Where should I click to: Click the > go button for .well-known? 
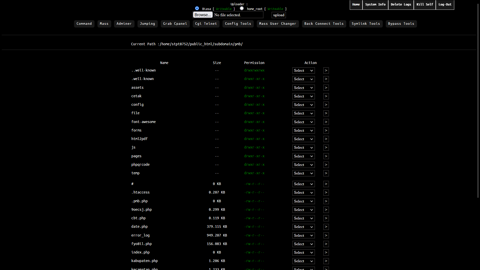326,79
